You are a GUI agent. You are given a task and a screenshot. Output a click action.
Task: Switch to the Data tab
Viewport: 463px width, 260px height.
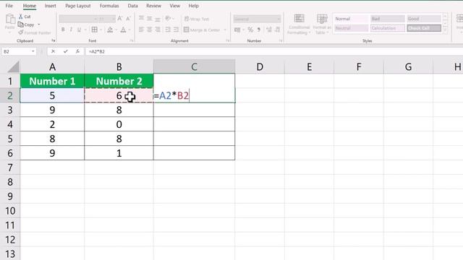coord(132,6)
